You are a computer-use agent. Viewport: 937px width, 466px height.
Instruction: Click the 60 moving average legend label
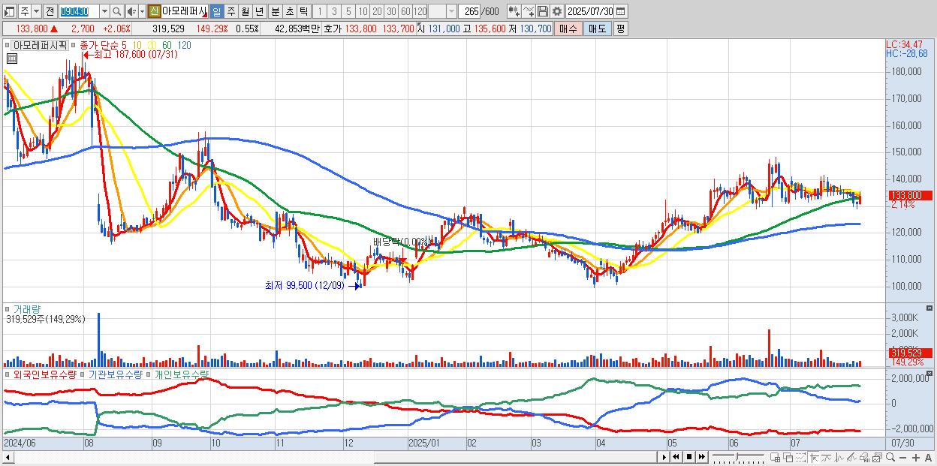click(167, 46)
